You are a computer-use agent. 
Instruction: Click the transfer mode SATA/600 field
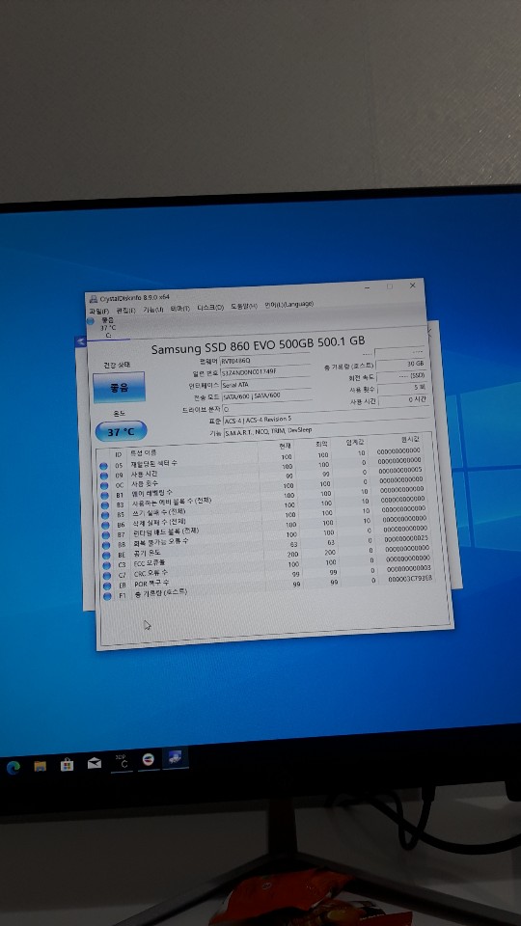click(x=266, y=396)
